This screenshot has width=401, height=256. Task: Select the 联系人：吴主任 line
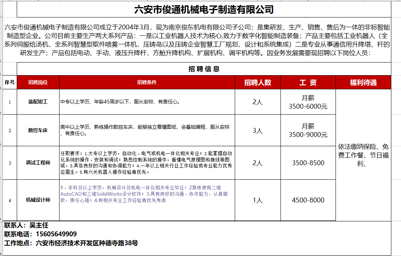pos(26,225)
